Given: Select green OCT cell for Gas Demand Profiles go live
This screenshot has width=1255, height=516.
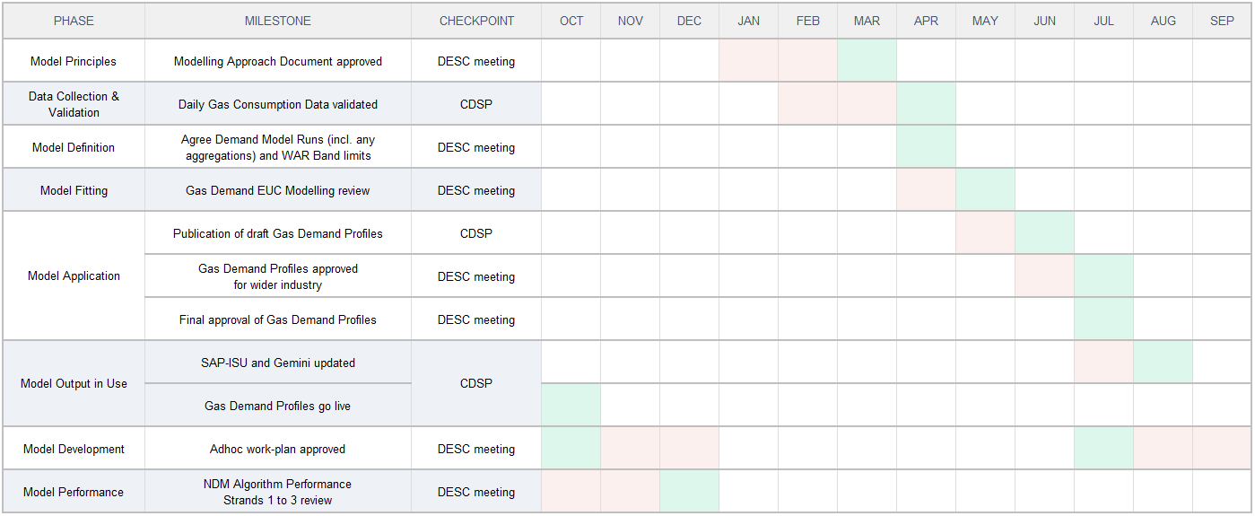Looking at the screenshot, I should (x=571, y=406).
